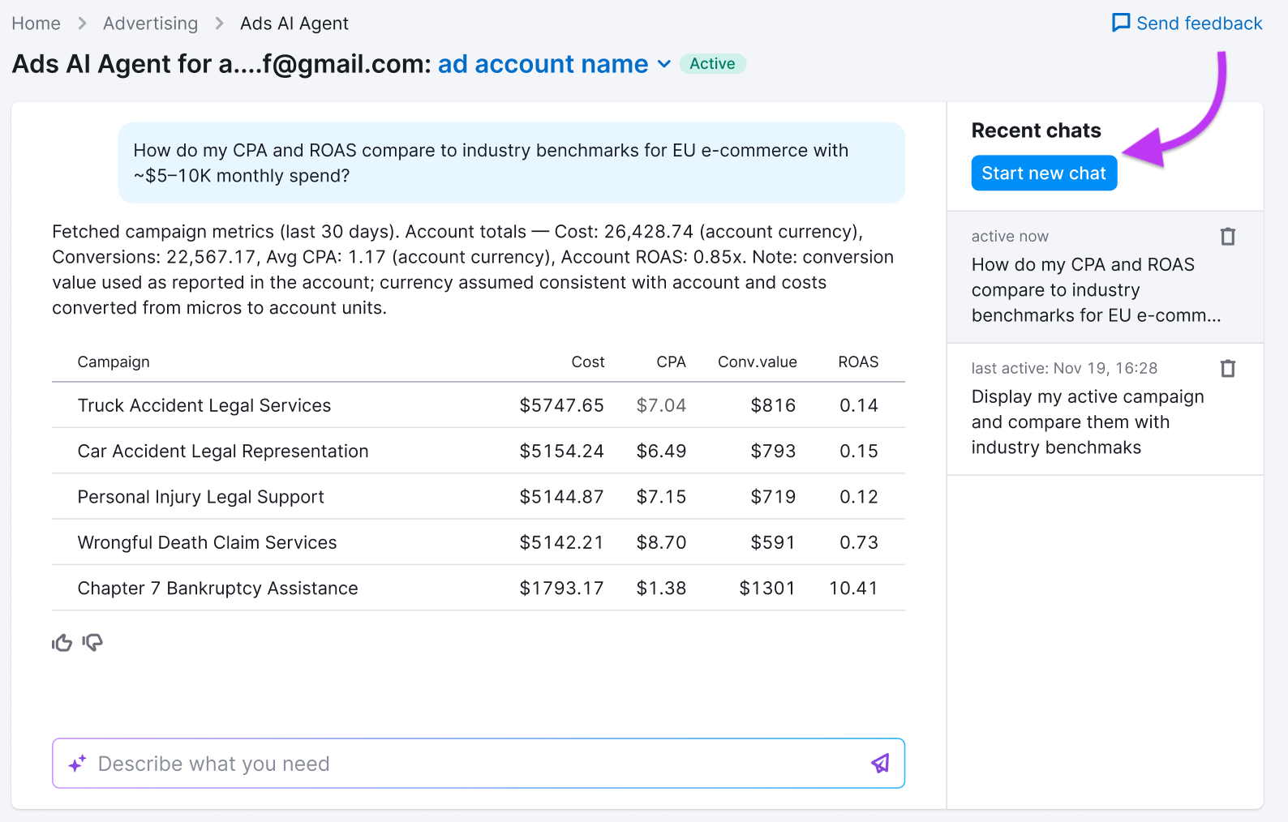Image resolution: width=1288 pixels, height=822 pixels.
Task: Select the Ads AI Agent breadcrumb entry
Action: coord(294,24)
